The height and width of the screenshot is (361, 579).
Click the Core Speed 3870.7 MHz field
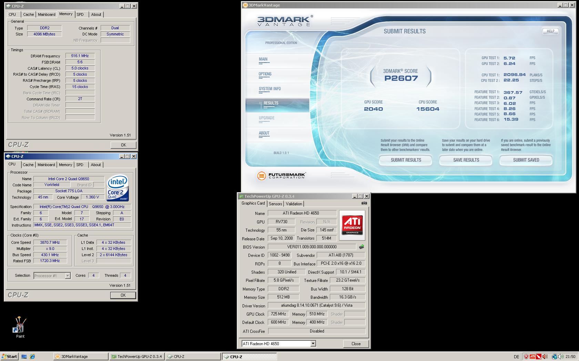(50, 242)
